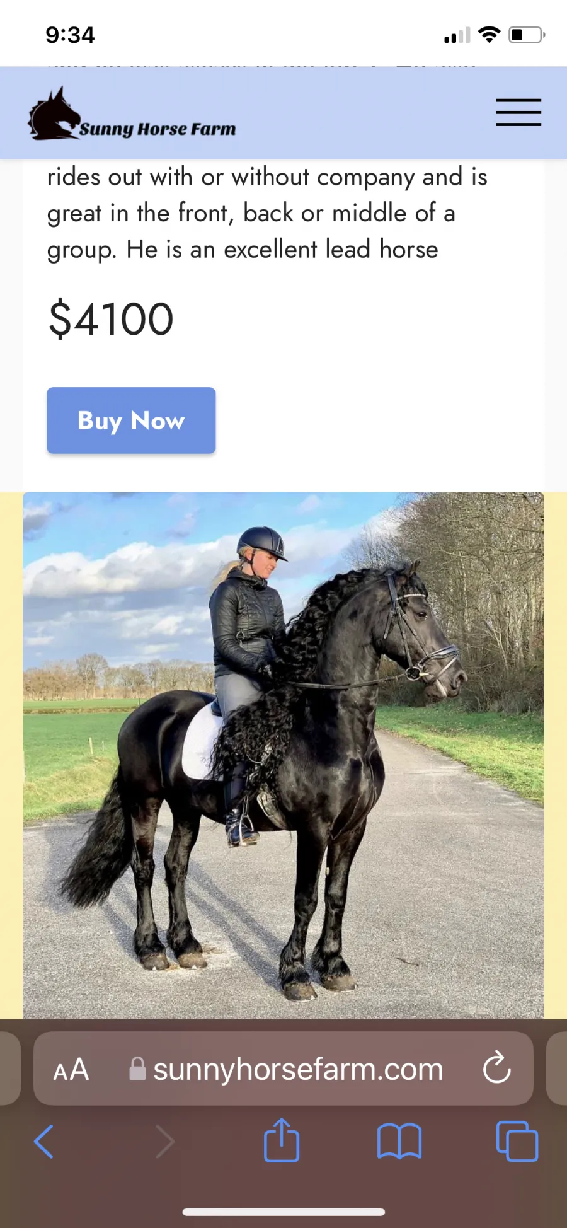This screenshot has width=567, height=1228.
Task: Tap the black horse photo
Action: point(283,755)
